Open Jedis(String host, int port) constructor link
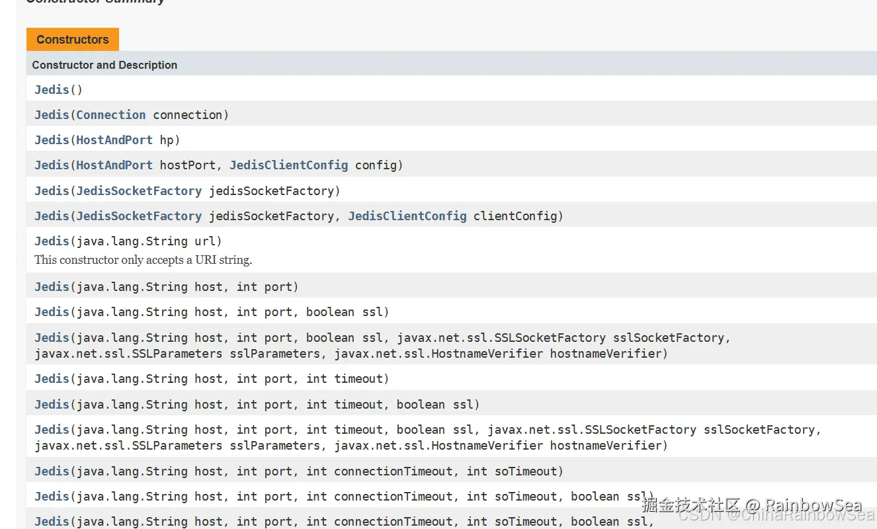 point(52,286)
